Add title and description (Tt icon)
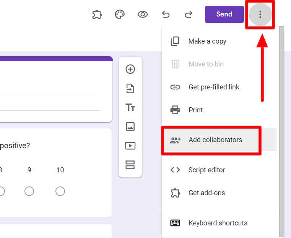 [130, 107]
